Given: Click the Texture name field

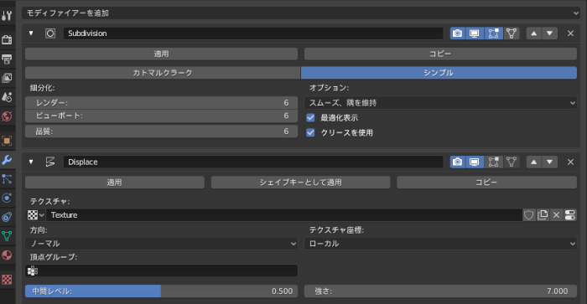Looking at the screenshot, I should tap(284, 215).
